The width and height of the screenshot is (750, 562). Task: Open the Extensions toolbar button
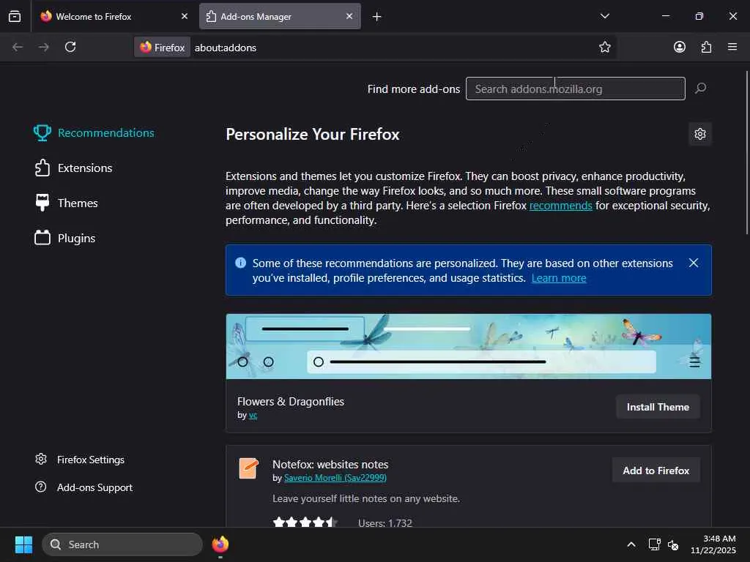(706, 47)
